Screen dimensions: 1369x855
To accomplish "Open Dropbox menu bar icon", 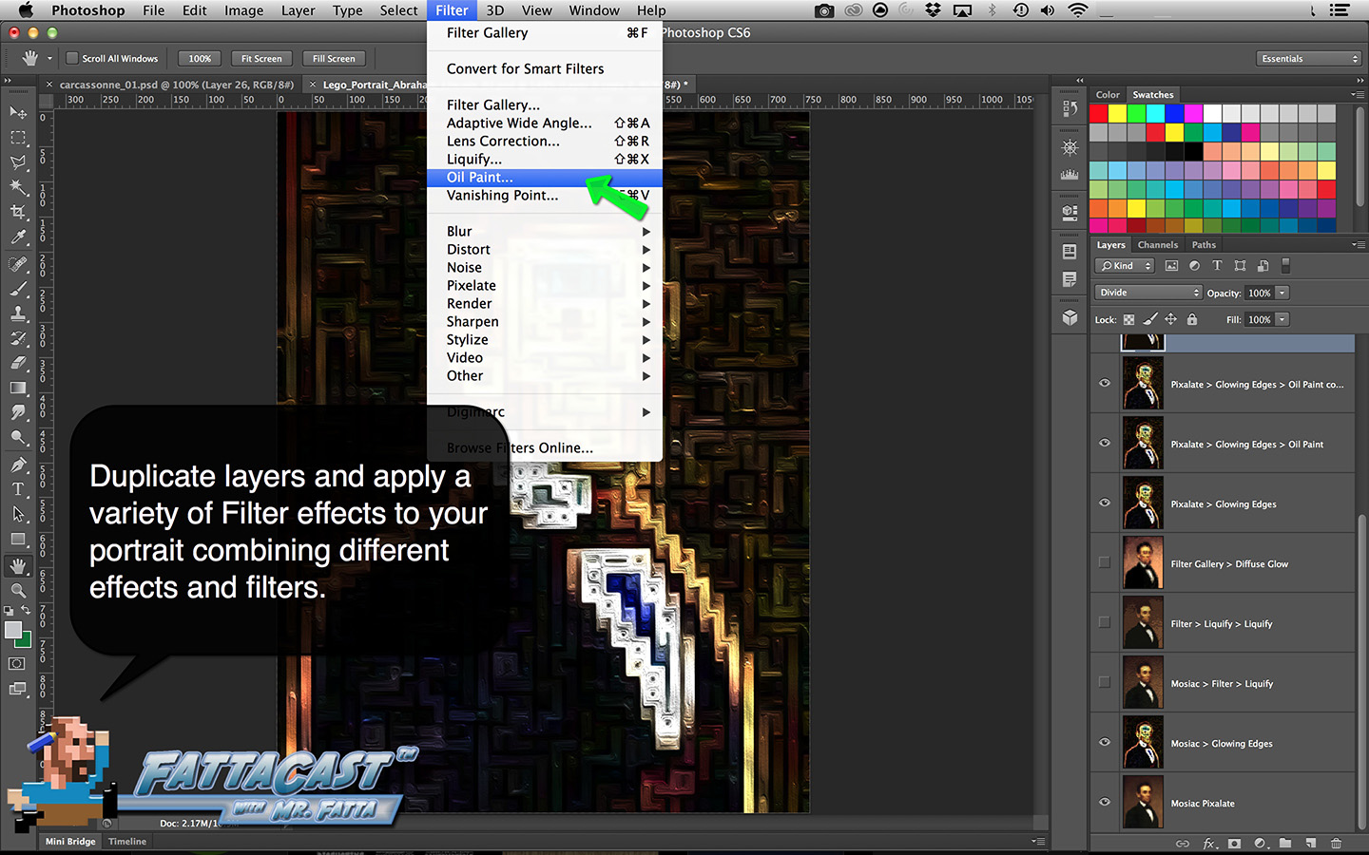I will [x=933, y=10].
